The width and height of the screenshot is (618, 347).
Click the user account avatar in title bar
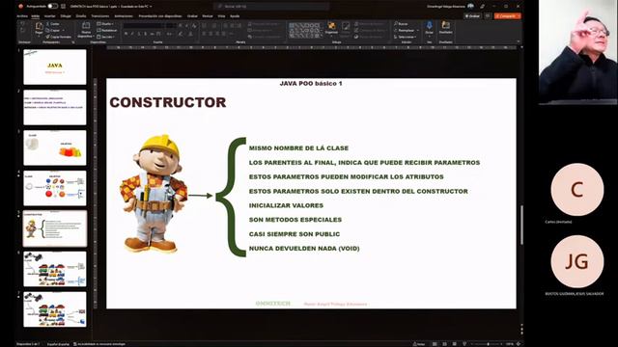470,7
